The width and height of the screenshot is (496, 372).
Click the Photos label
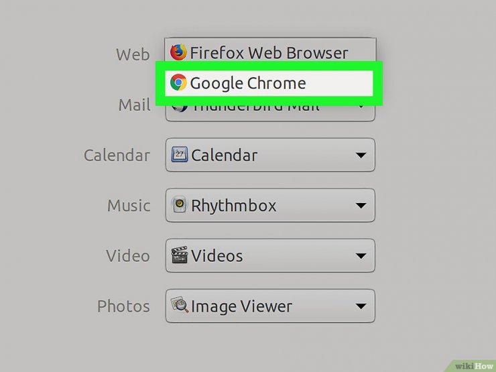coord(123,306)
